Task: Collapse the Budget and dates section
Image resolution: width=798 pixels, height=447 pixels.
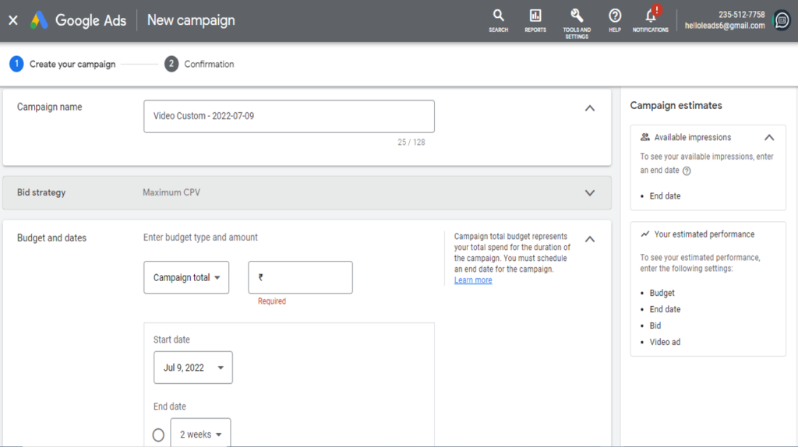Action: pyautogui.click(x=590, y=239)
